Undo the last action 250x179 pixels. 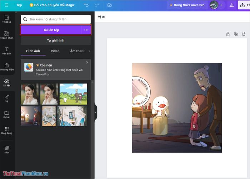(x=86, y=5)
